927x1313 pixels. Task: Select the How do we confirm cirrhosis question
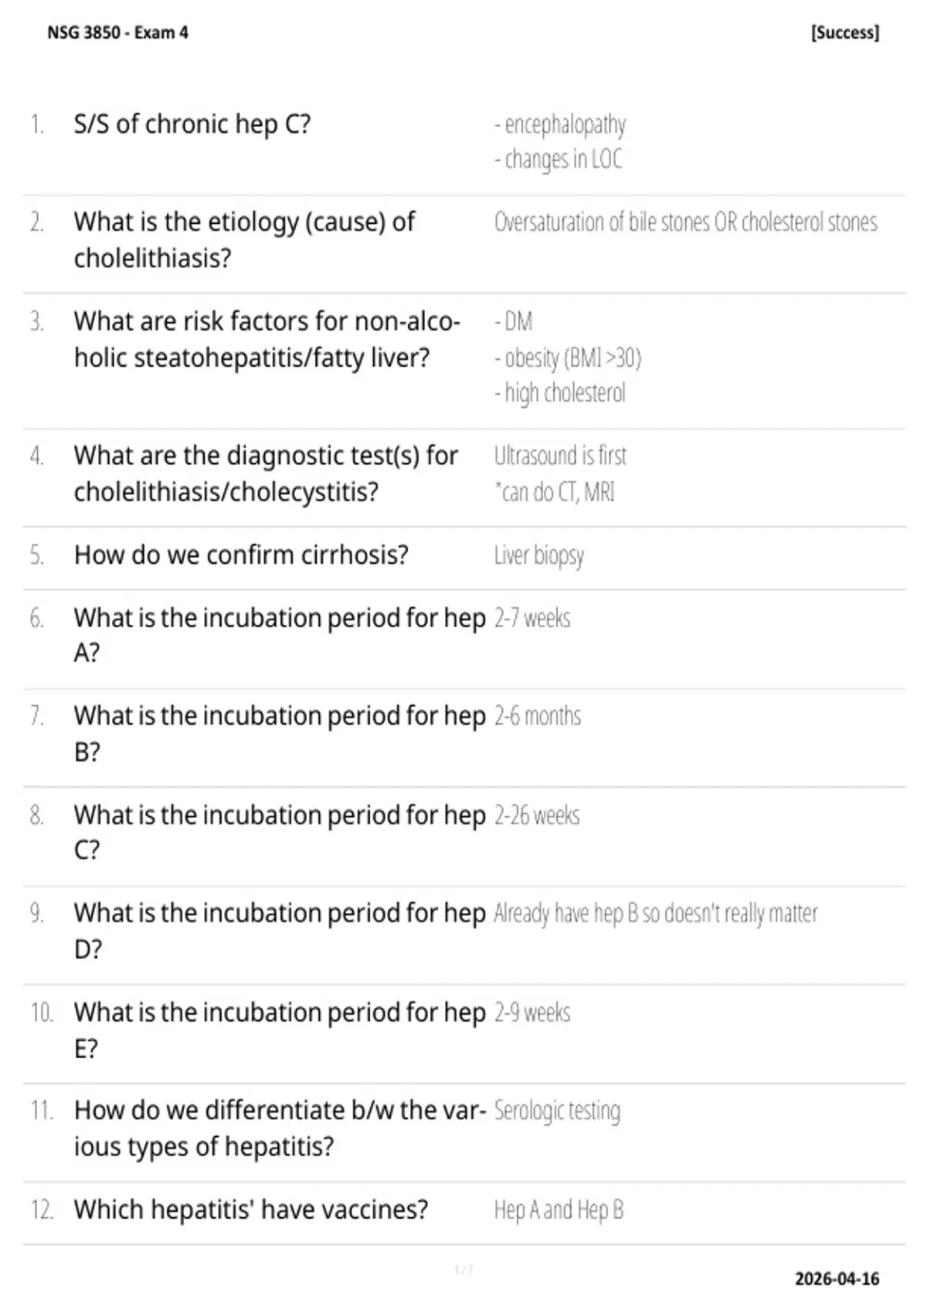(x=241, y=555)
